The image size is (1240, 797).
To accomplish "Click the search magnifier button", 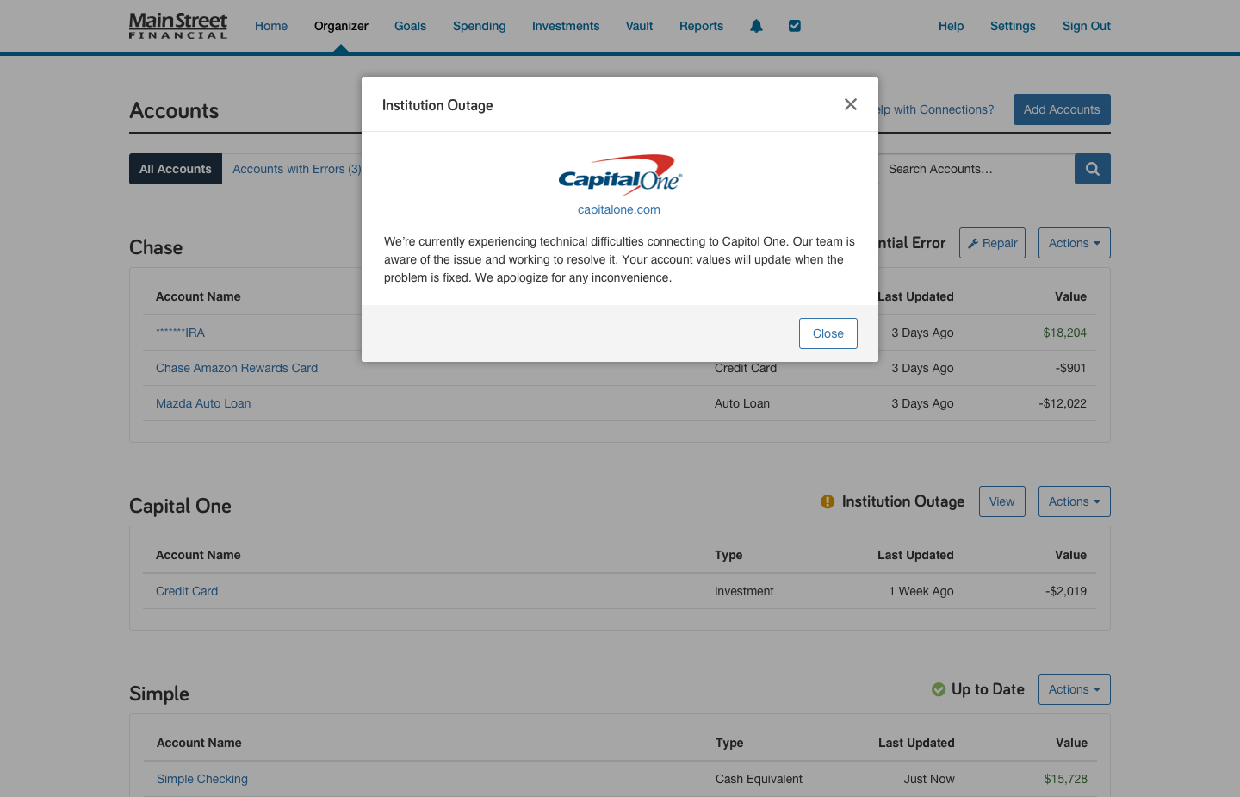I will click(x=1093, y=169).
